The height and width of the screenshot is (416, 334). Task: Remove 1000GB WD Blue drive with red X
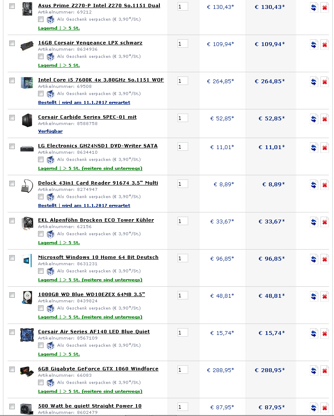coord(324,296)
